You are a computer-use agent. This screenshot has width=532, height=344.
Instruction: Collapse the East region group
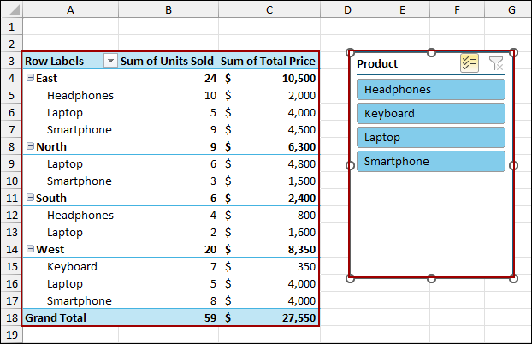pyautogui.click(x=30, y=79)
